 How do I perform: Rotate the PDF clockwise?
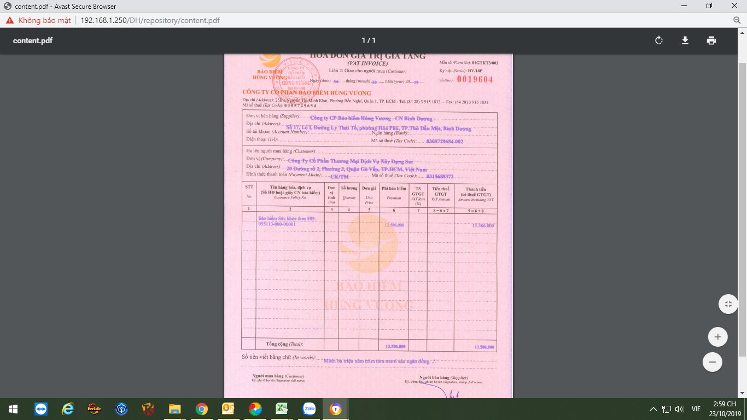[x=659, y=40]
